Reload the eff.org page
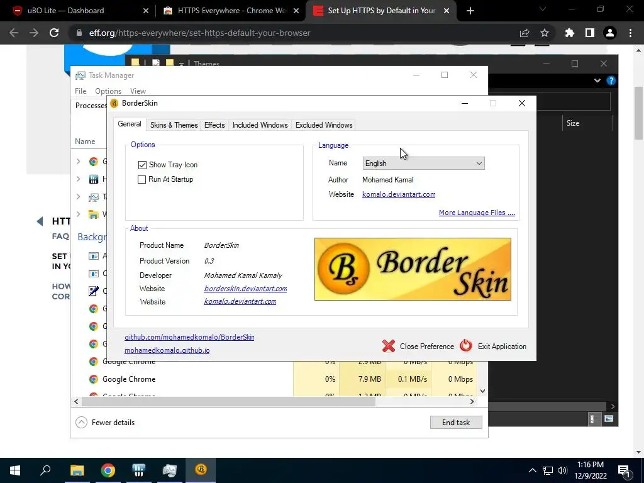 pos(54,33)
